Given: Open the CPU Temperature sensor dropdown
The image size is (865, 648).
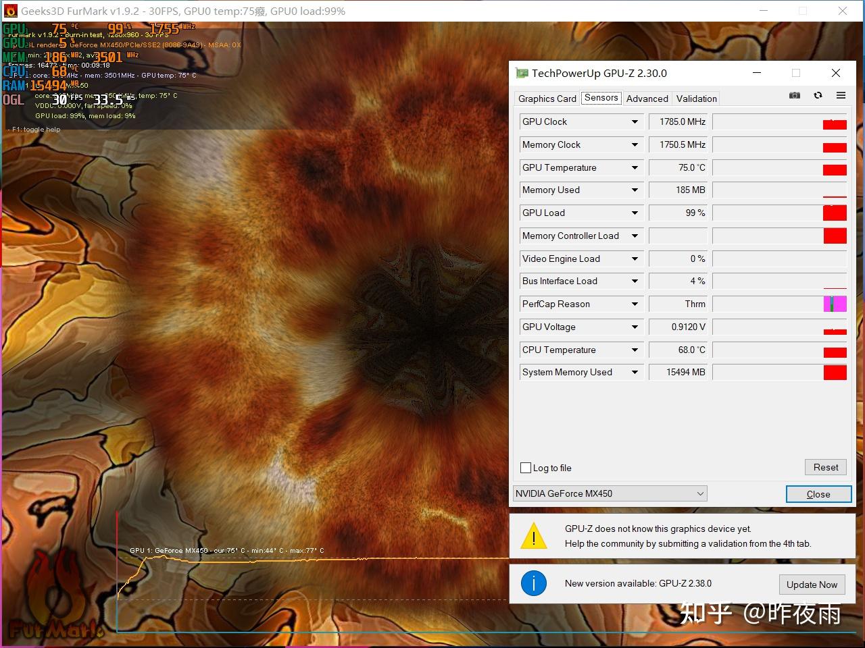Looking at the screenshot, I should pyautogui.click(x=635, y=350).
